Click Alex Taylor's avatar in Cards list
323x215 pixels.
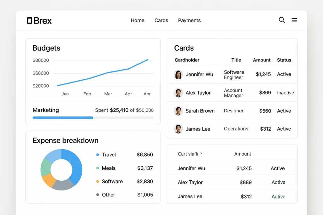click(178, 93)
